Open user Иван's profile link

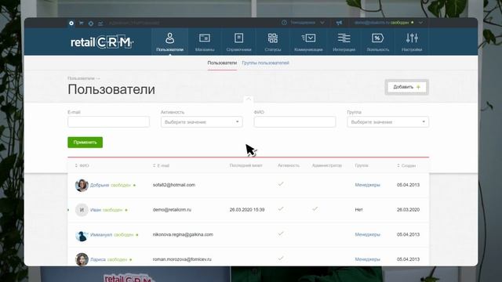click(x=96, y=210)
